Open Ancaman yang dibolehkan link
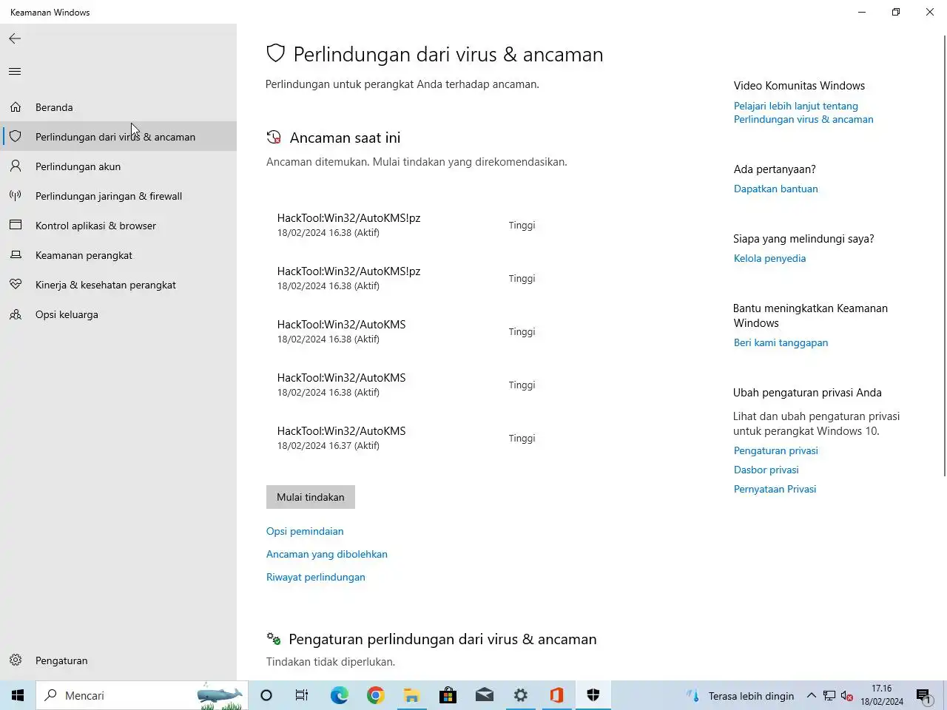The height and width of the screenshot is (710, 947). [x=327, y=554]
